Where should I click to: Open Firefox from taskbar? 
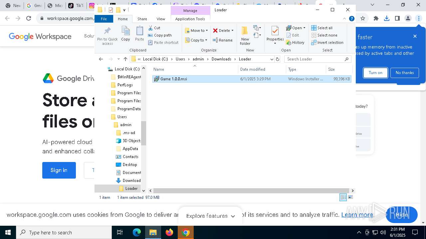(x=169, y=232)
